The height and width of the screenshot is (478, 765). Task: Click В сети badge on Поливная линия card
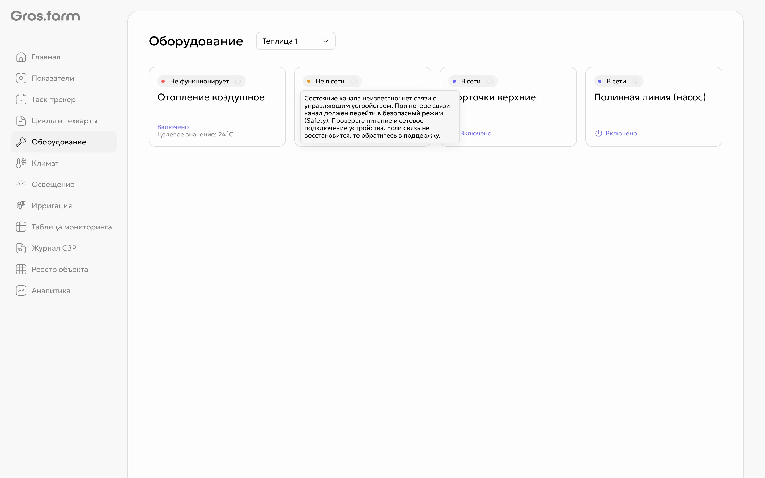pos(618,81)
